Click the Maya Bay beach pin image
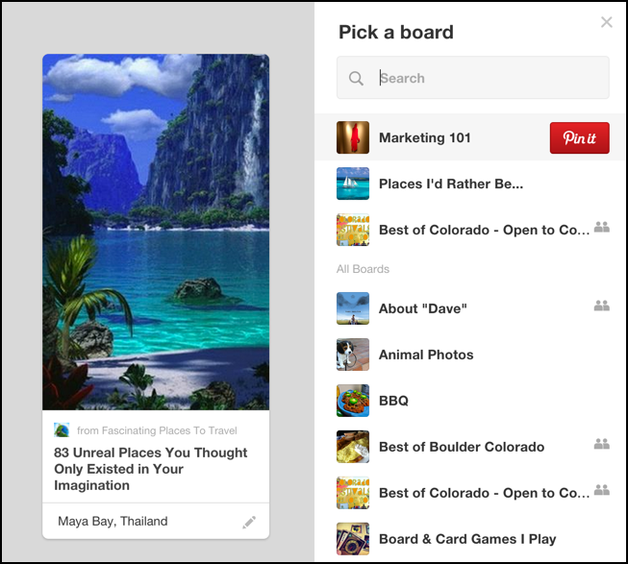Image resolution: width=628 pixels, height=564 pixels. (x=156, y=232)
